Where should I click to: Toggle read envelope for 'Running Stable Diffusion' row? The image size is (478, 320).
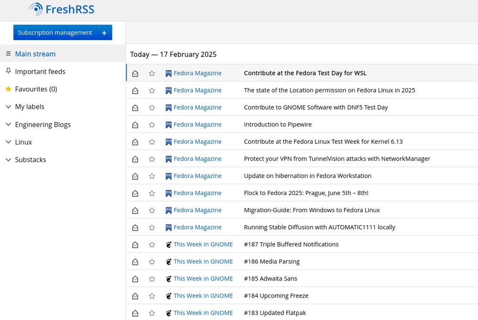click(x=135, y=227)
